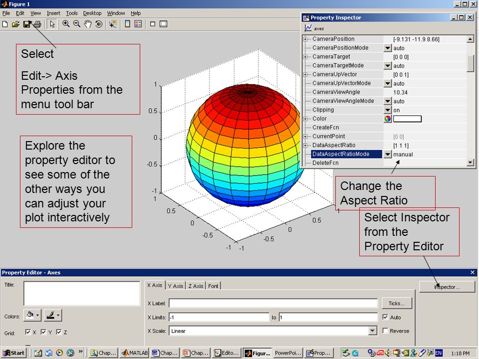Open the Desktop menu
Screen dimensions: 479x359
coord(92,13)
